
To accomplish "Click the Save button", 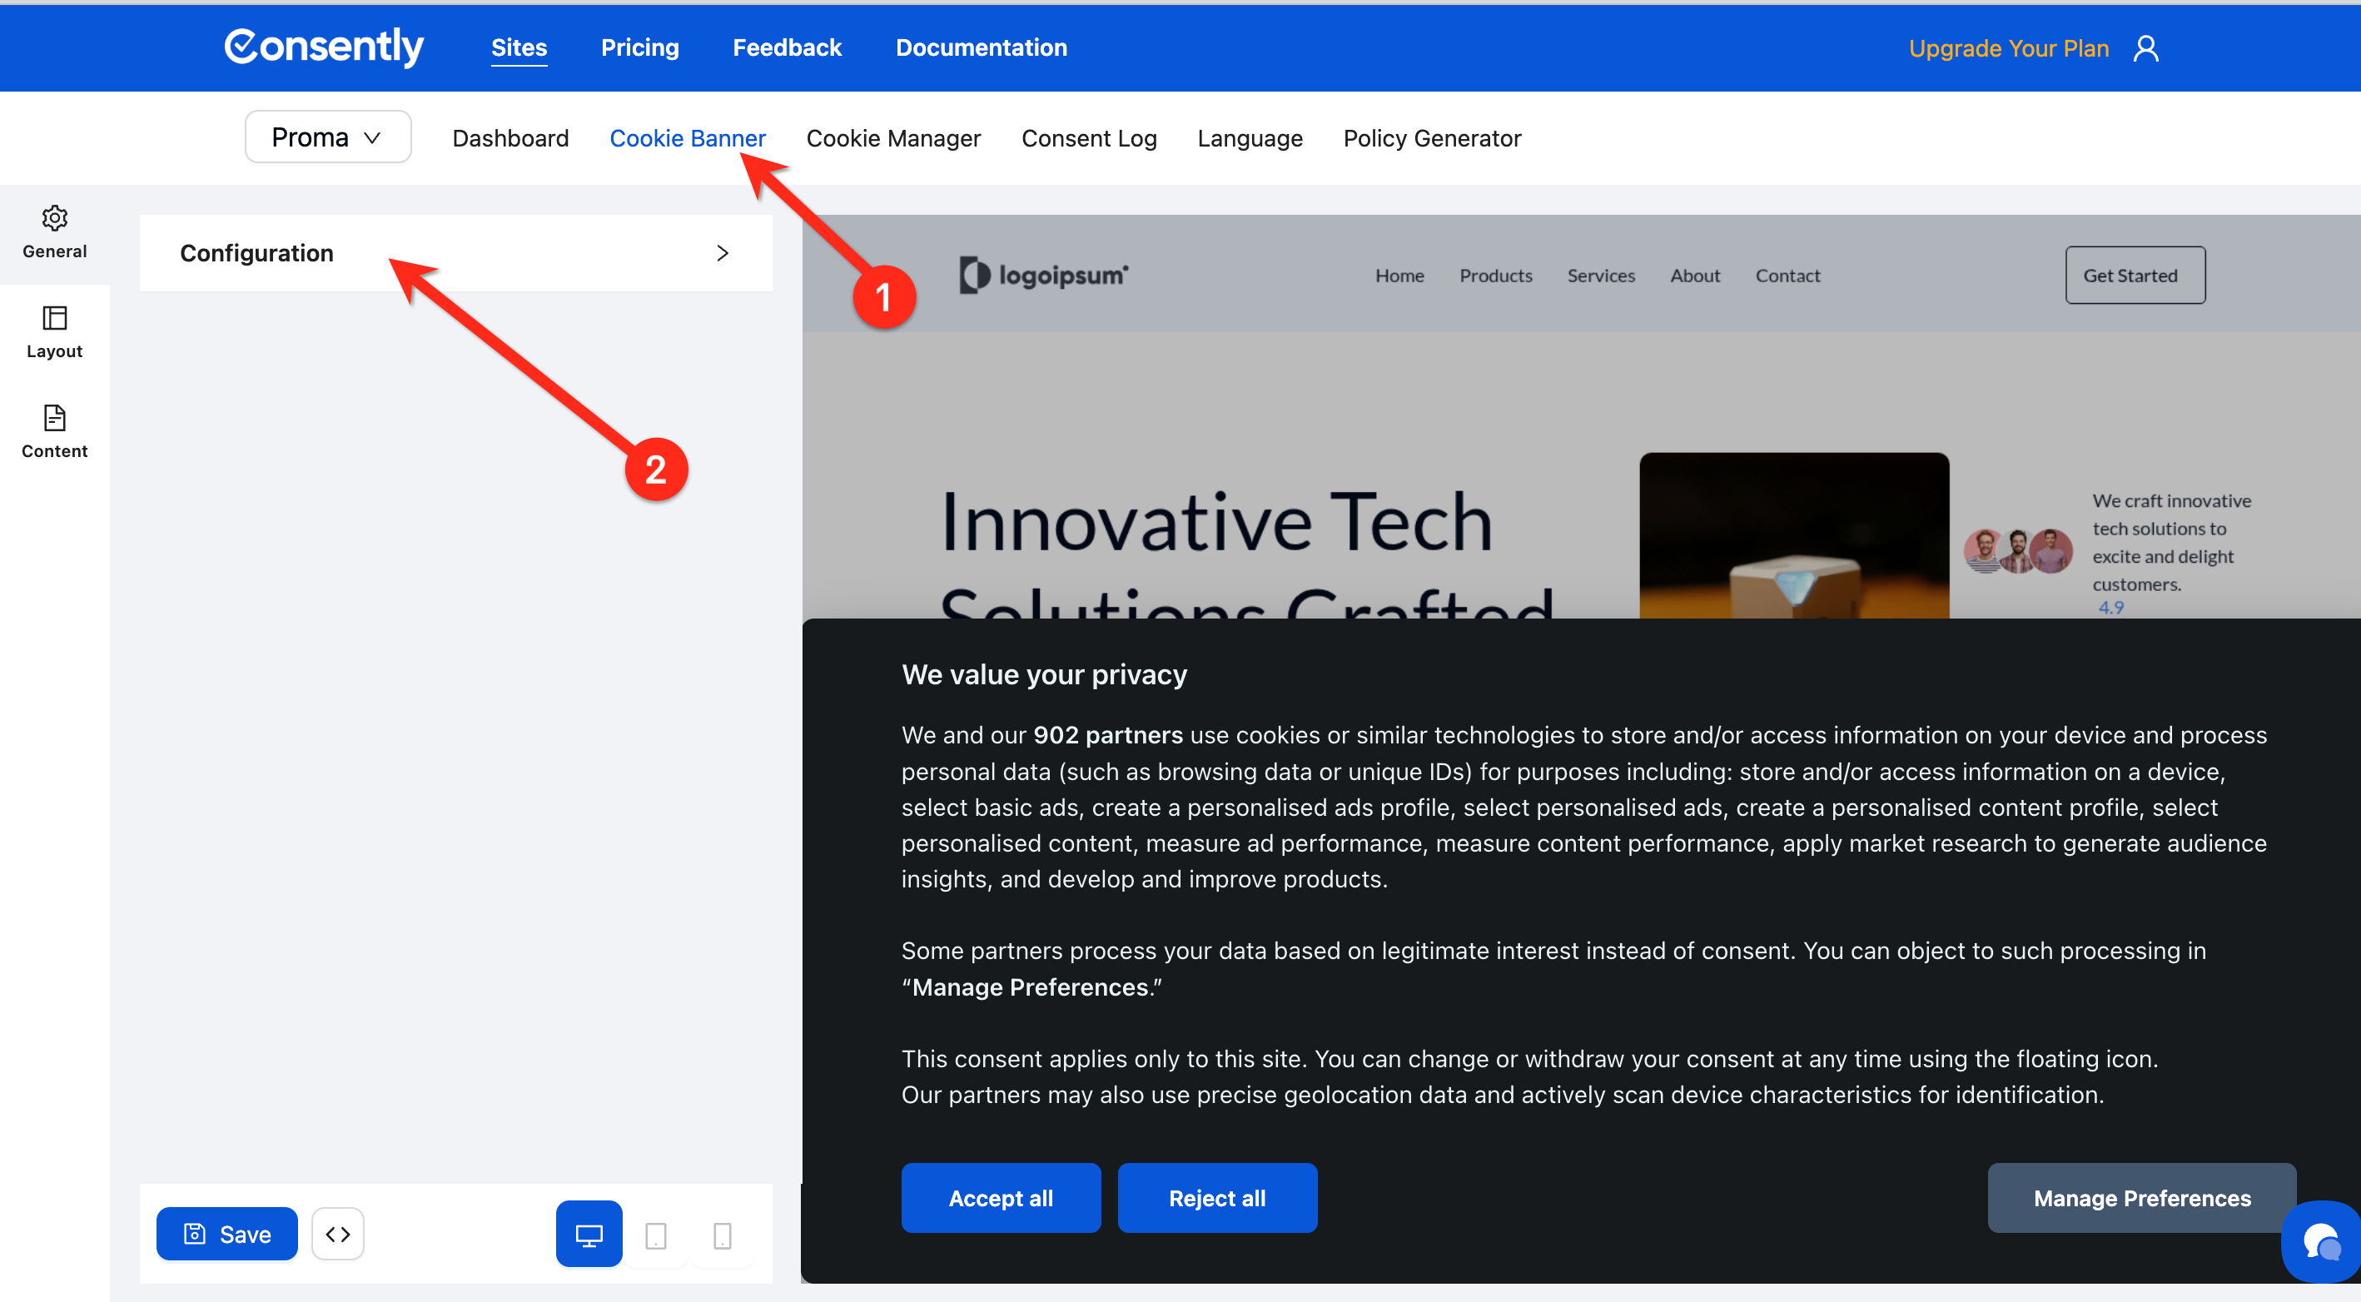I will (226, 1233).
